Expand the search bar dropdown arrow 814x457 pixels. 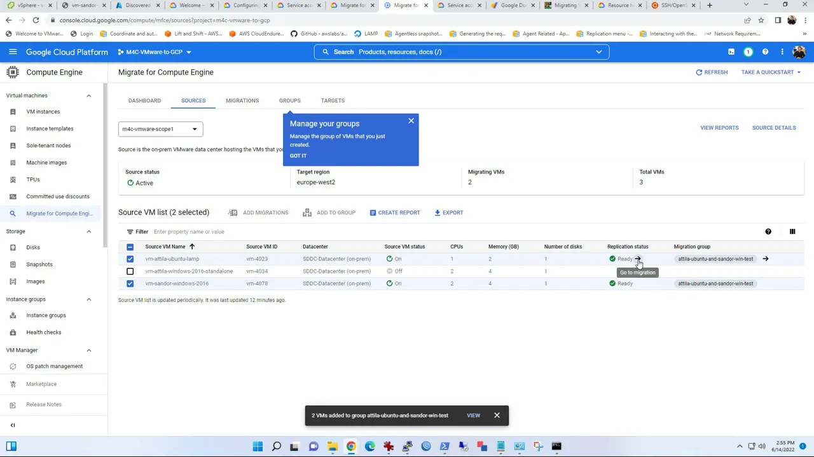coord(598,52)
